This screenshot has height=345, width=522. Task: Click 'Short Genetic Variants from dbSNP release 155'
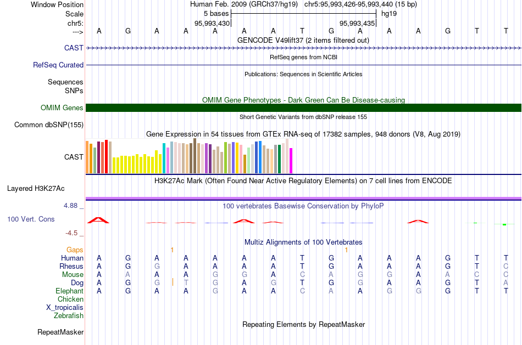tap(303, 117)
